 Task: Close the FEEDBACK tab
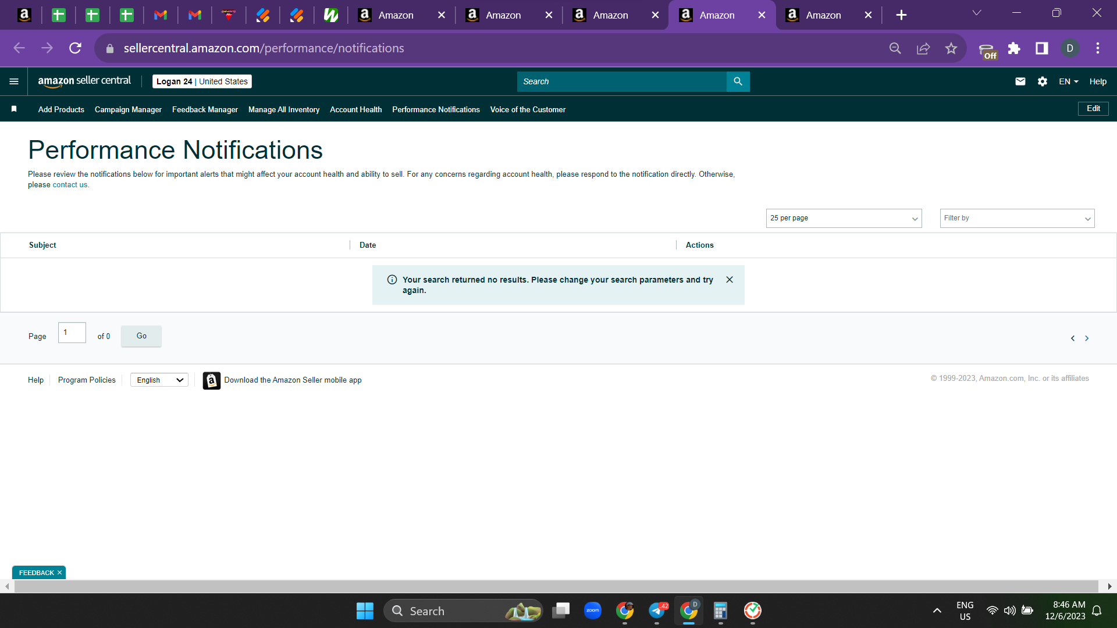click(x=59, y=573)
